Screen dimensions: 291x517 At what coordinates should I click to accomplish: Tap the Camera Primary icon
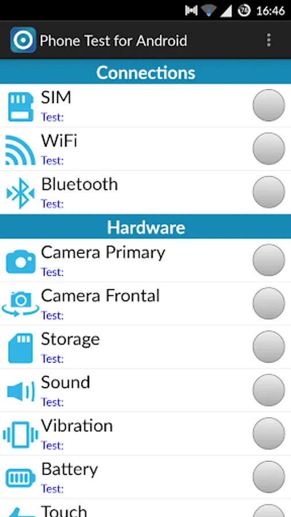coord(21,261)
